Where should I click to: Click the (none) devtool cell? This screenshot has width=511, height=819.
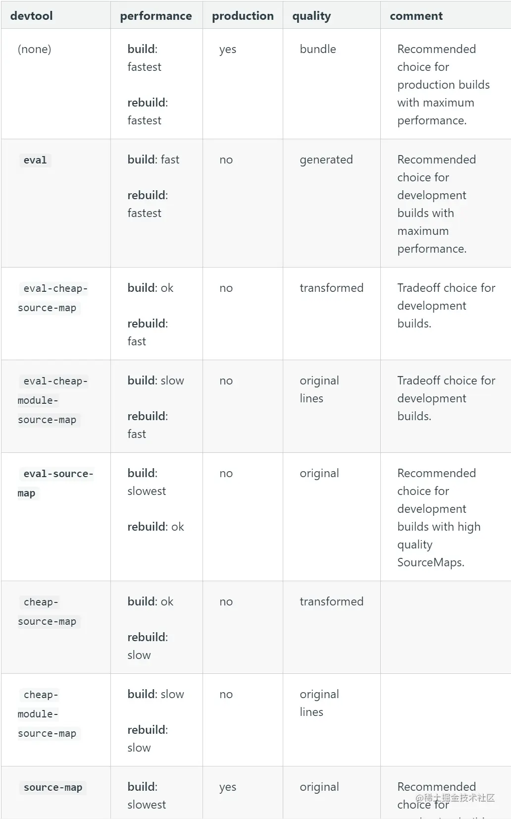(34, 49)
